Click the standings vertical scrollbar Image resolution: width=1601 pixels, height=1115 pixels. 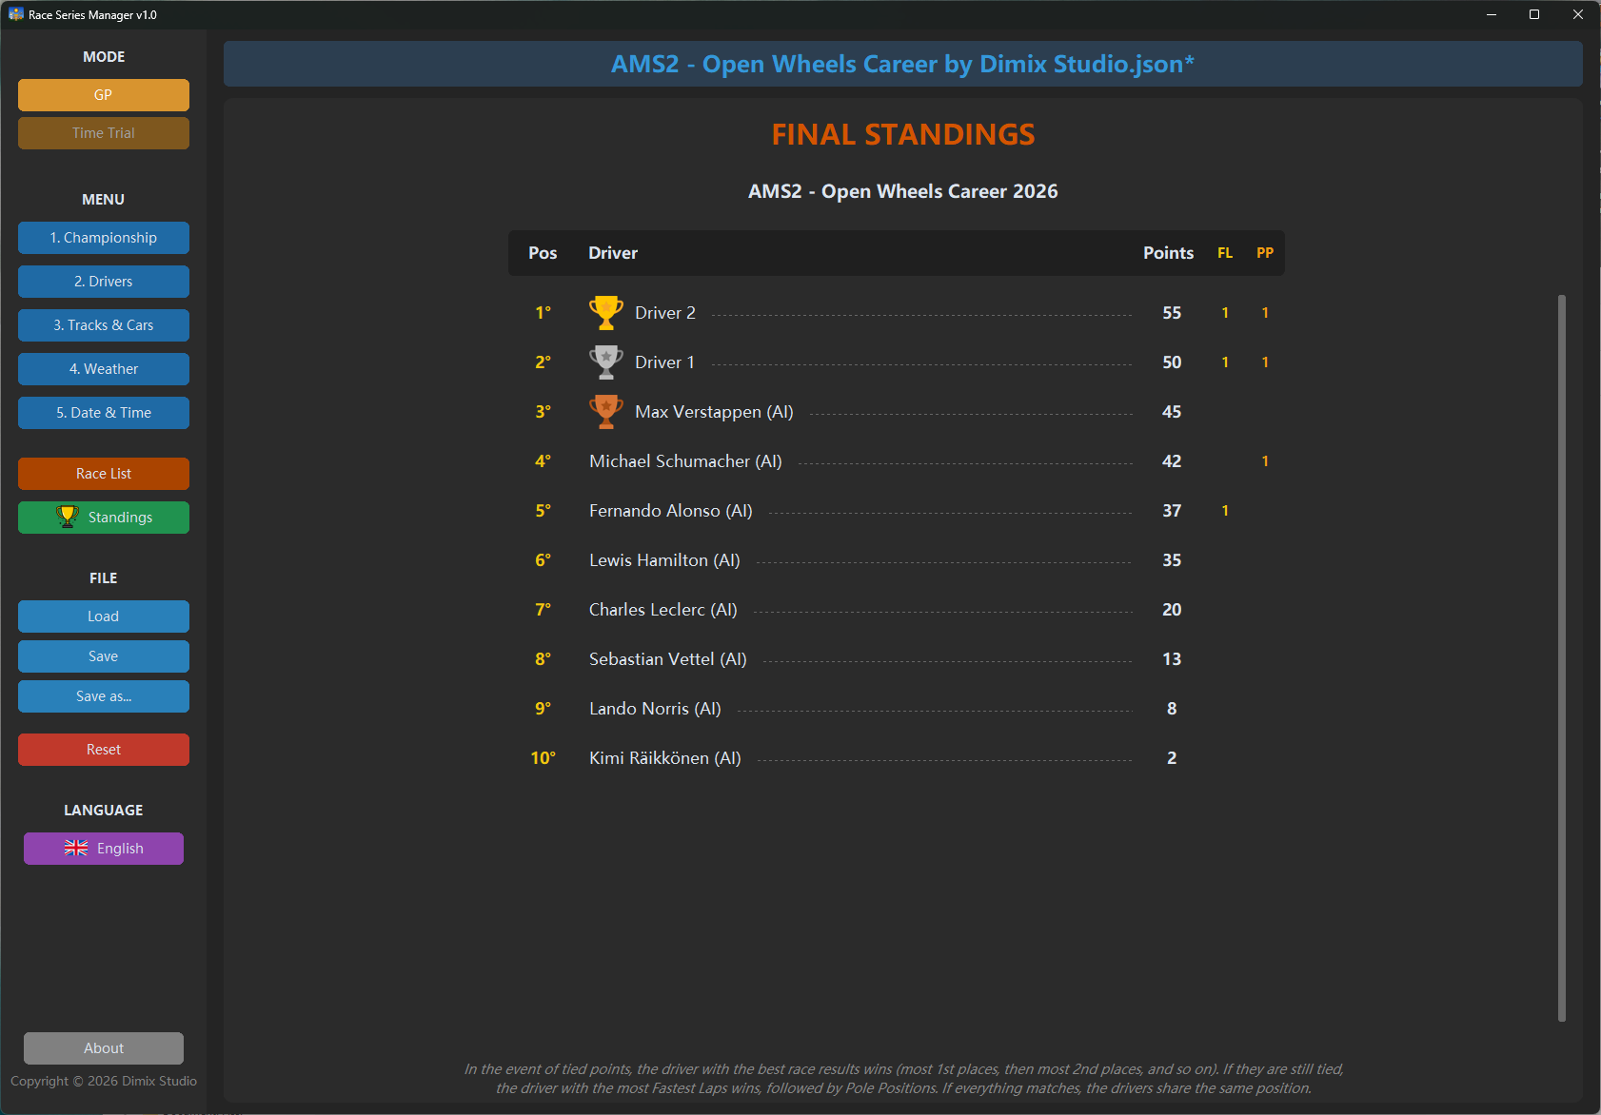pyautogui.click(x=1561, y=658)
